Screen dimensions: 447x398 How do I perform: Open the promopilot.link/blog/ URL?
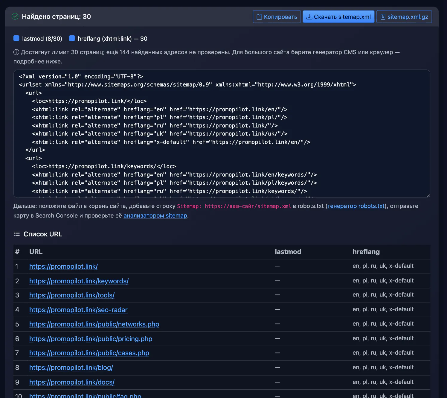(x=71, y=367)
